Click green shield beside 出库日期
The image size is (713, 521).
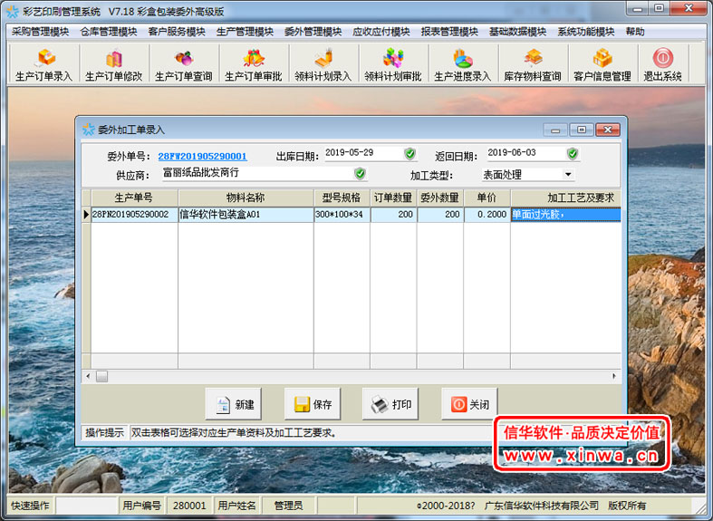[409, 154]
